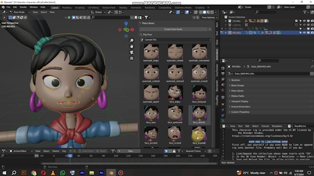Toggle viewport gizmo display button
This screenshot has width=314, height=176.
click(x=178, y=12)
